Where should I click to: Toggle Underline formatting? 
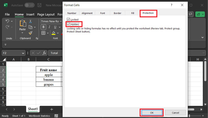55,27
